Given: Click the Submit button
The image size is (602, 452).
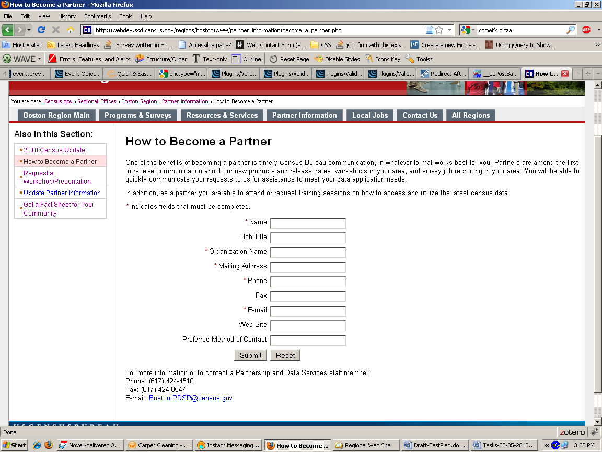Looking at the screenshot, I should tap(250, 355).
